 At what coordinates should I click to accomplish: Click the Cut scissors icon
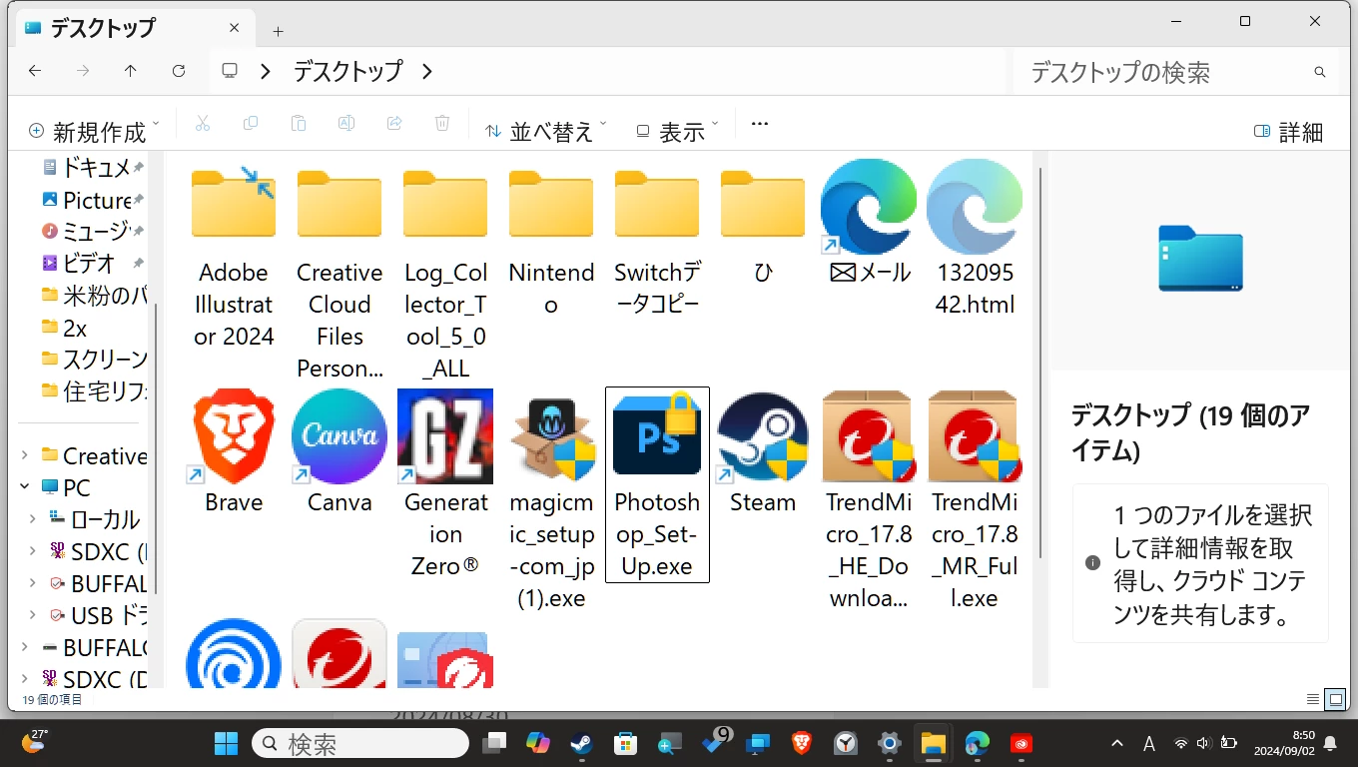tap(203, 124)
